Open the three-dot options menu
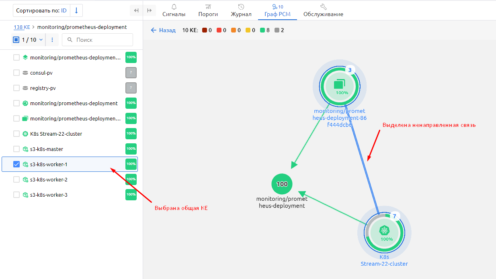 tap(52, 40)
